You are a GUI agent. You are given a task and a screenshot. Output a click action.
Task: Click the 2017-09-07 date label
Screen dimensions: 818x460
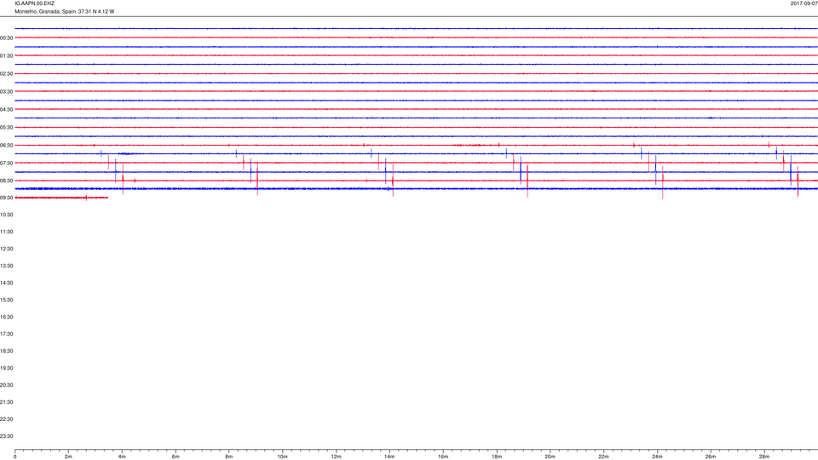click(x=804, y=3)
